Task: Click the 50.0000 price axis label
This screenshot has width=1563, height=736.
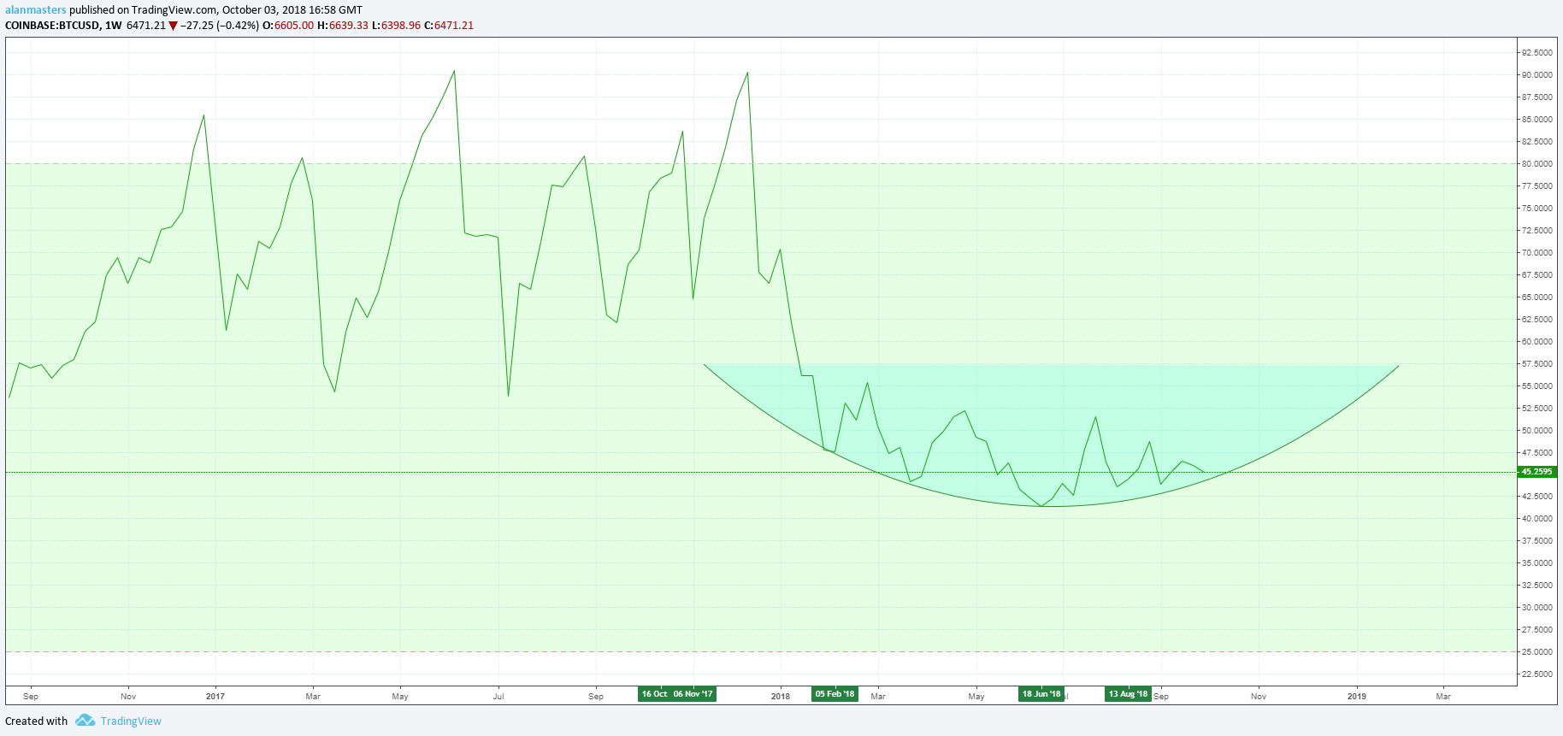Action: tap(1537, 431)
